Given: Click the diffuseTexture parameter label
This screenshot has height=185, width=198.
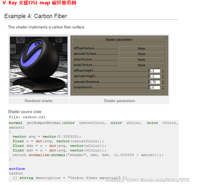Looking at the screenshot, I should (84, 48).
